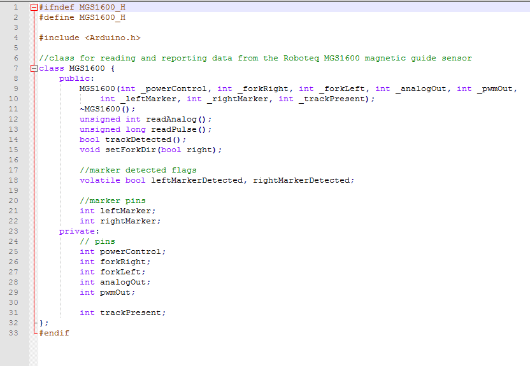Collapse the class MGS1600 fold on line 7

(x=34, y=69)
